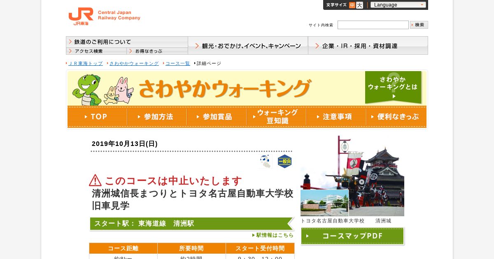This screenshot has width=494, height=259.
Task: Select the 参加賞品 tab
Action: [217, 117]
